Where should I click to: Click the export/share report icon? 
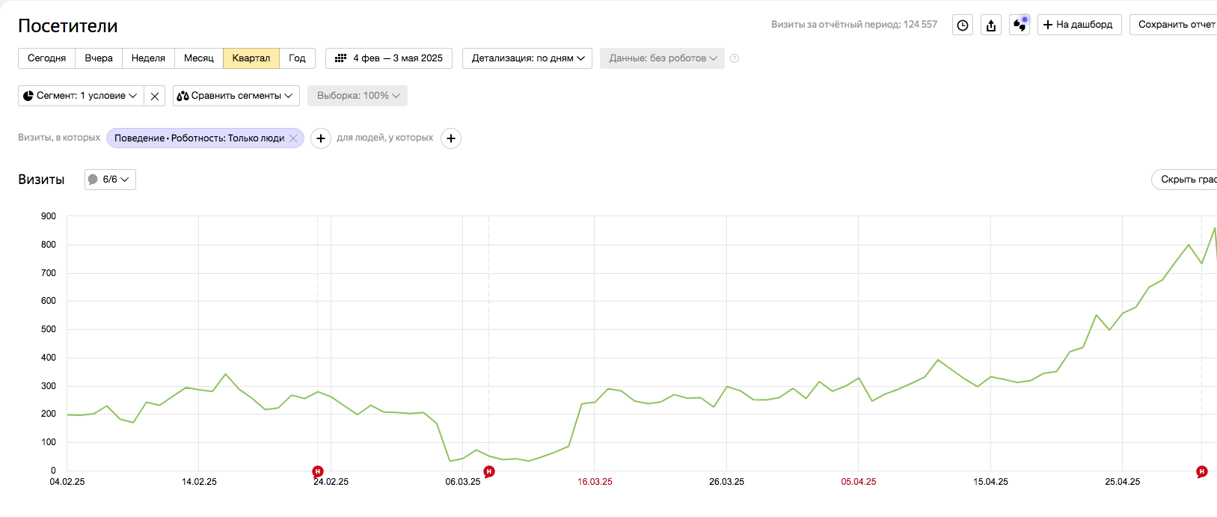991,25
